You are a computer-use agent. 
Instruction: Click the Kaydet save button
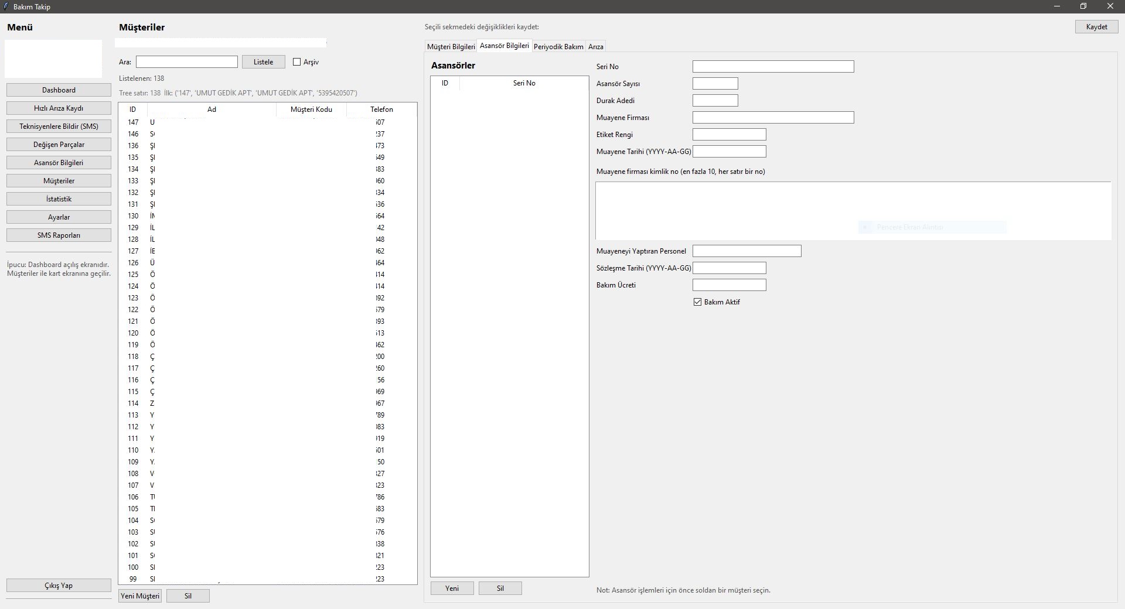[1096, 27]
